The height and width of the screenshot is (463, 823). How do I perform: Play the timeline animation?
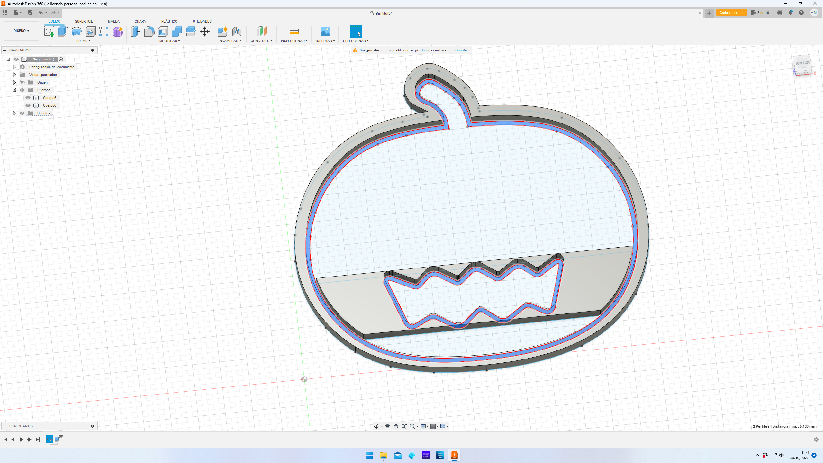[21, 440]
